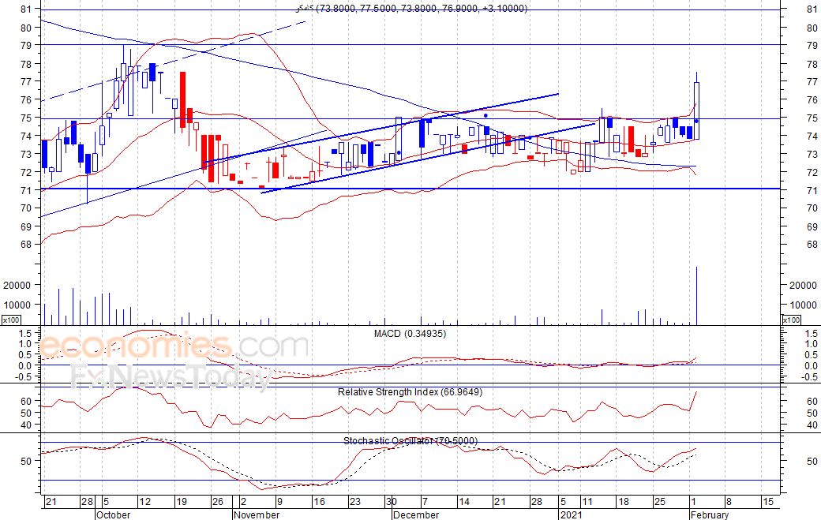
Task: Click the February month label
Action: 710,514
